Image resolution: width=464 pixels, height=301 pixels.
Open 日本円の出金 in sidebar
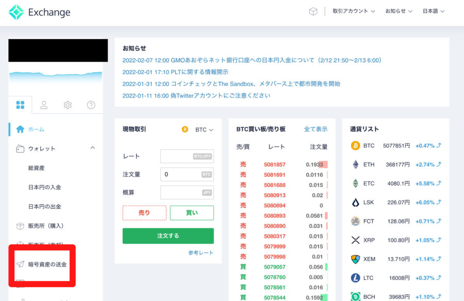[45, 206]
